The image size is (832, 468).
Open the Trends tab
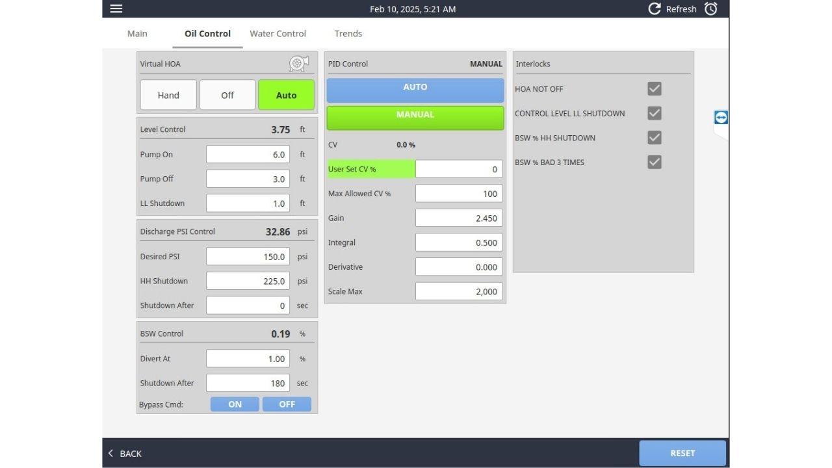point(348,34)
